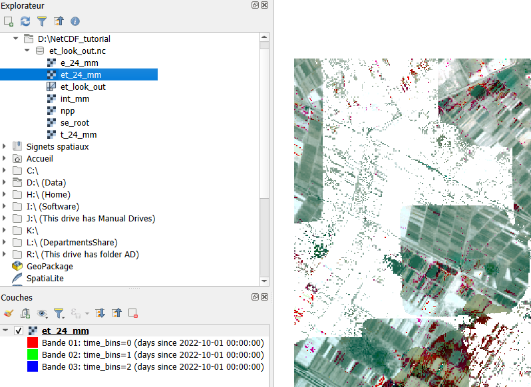Open the layer styling panel brush icon
Viewport: 531px width, 387px height.
click(x=9, y=313)
